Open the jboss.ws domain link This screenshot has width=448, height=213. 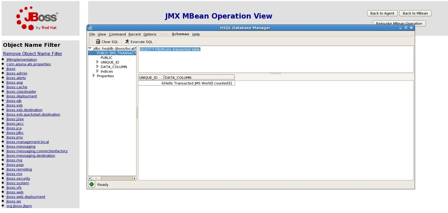14,201
